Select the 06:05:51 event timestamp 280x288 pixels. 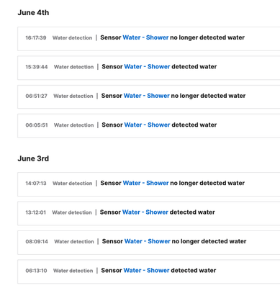[x=37, y=125]
